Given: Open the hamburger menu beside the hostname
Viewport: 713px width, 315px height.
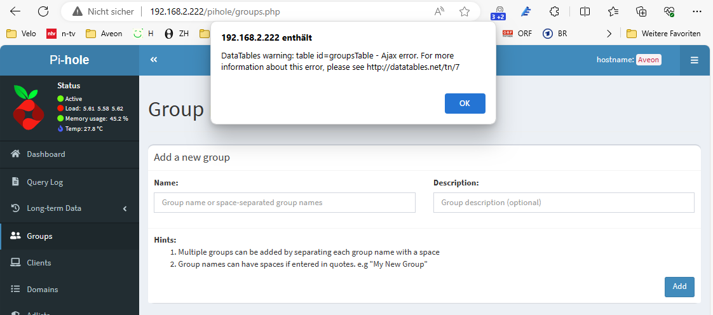Looking at the screenshot, I should point(694,60).
